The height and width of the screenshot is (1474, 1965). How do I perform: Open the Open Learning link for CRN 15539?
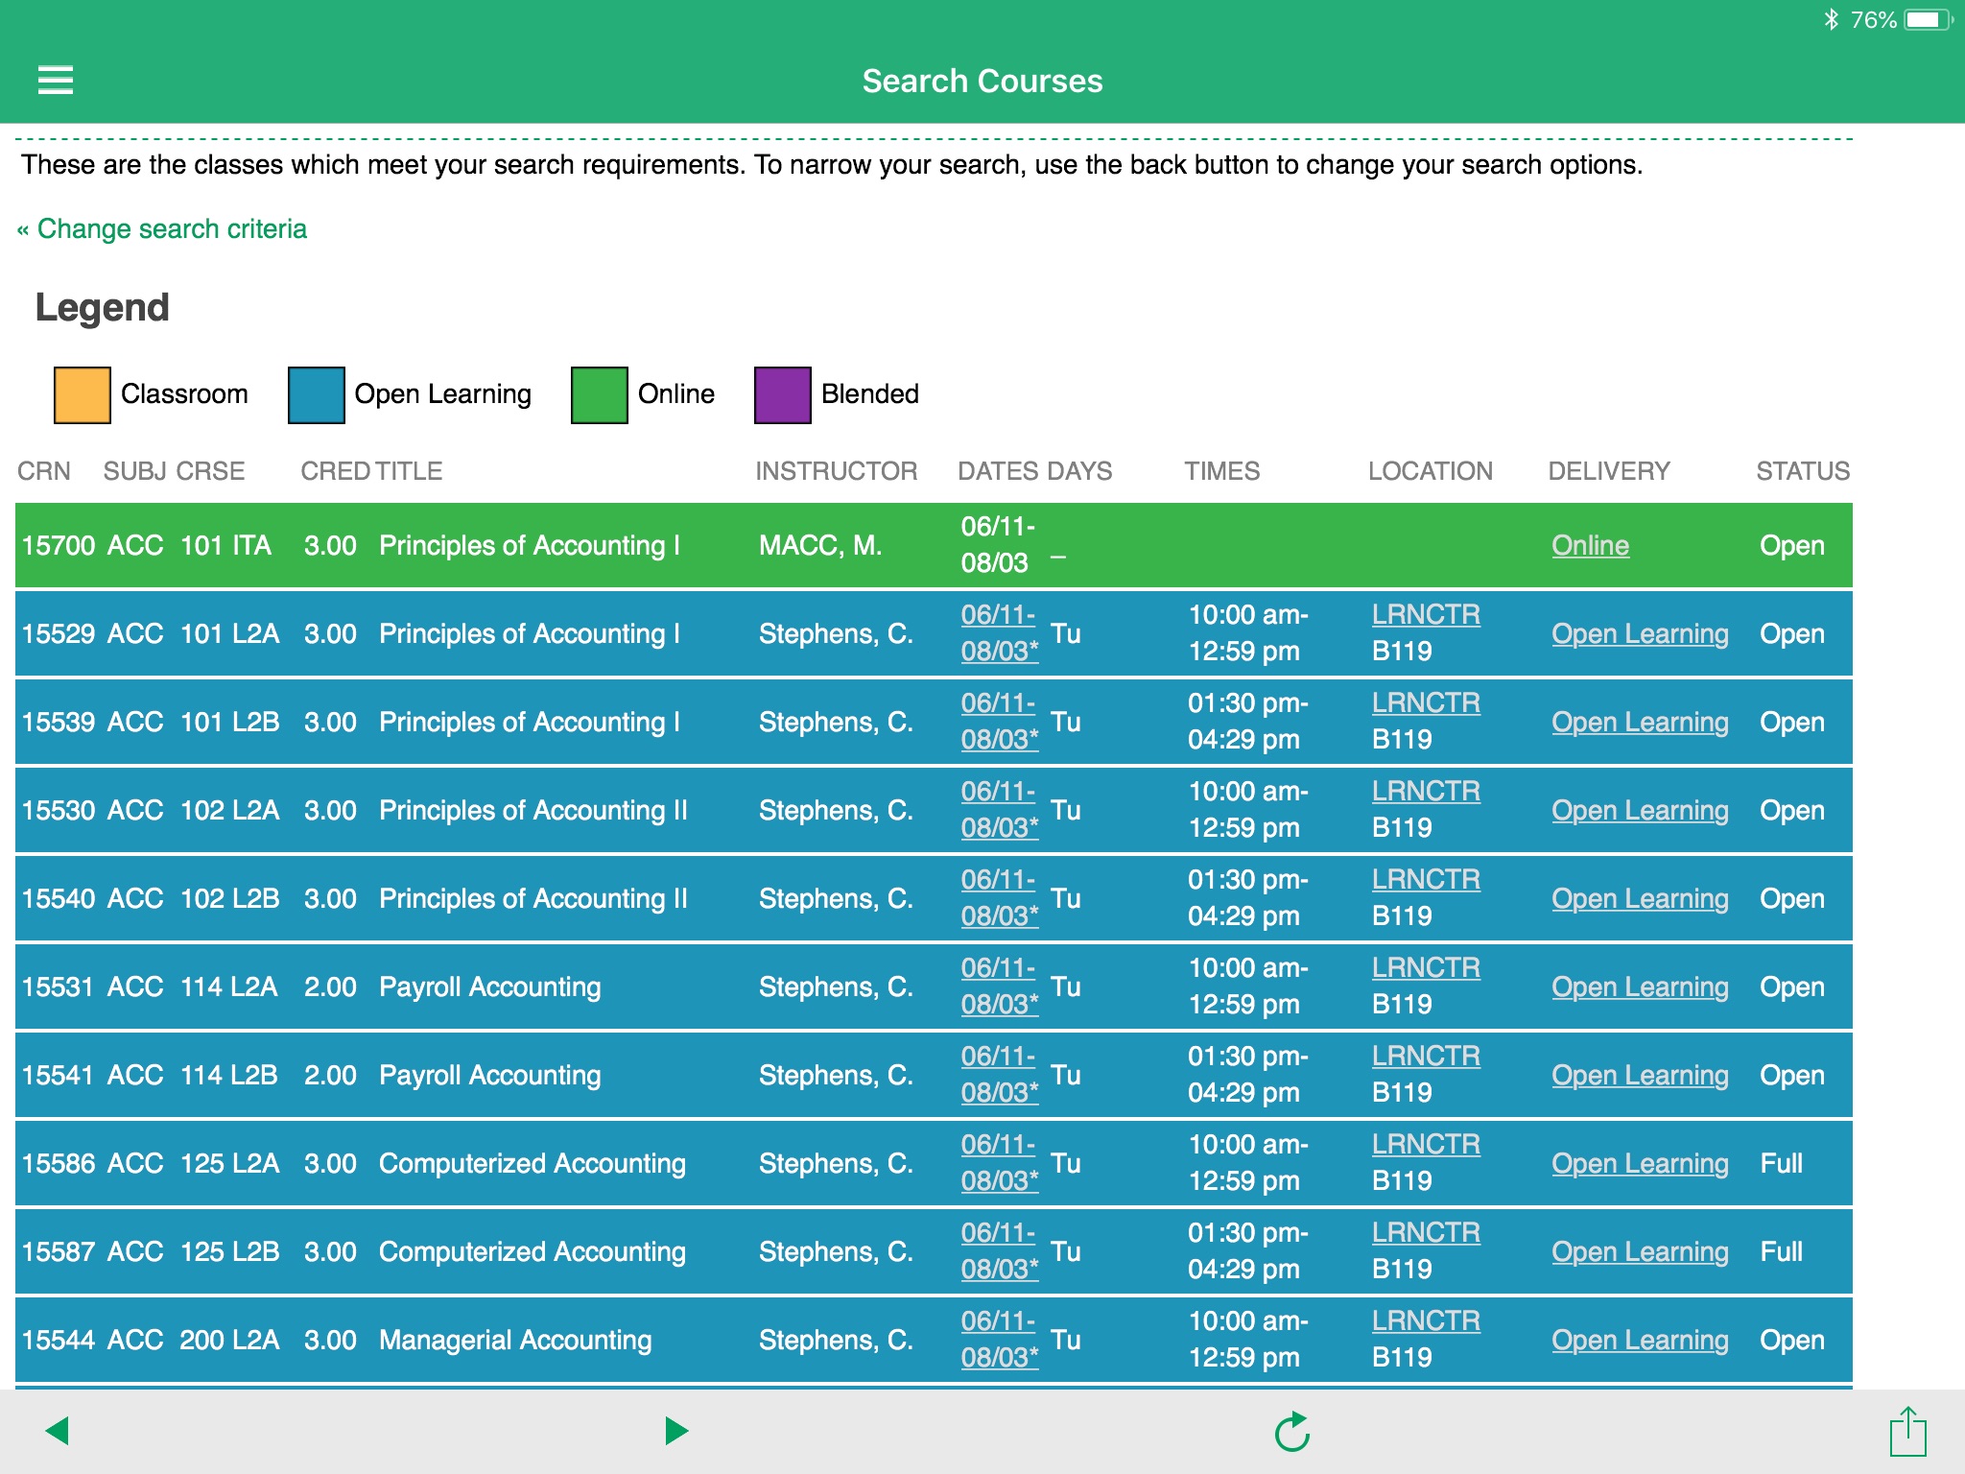1640,722
